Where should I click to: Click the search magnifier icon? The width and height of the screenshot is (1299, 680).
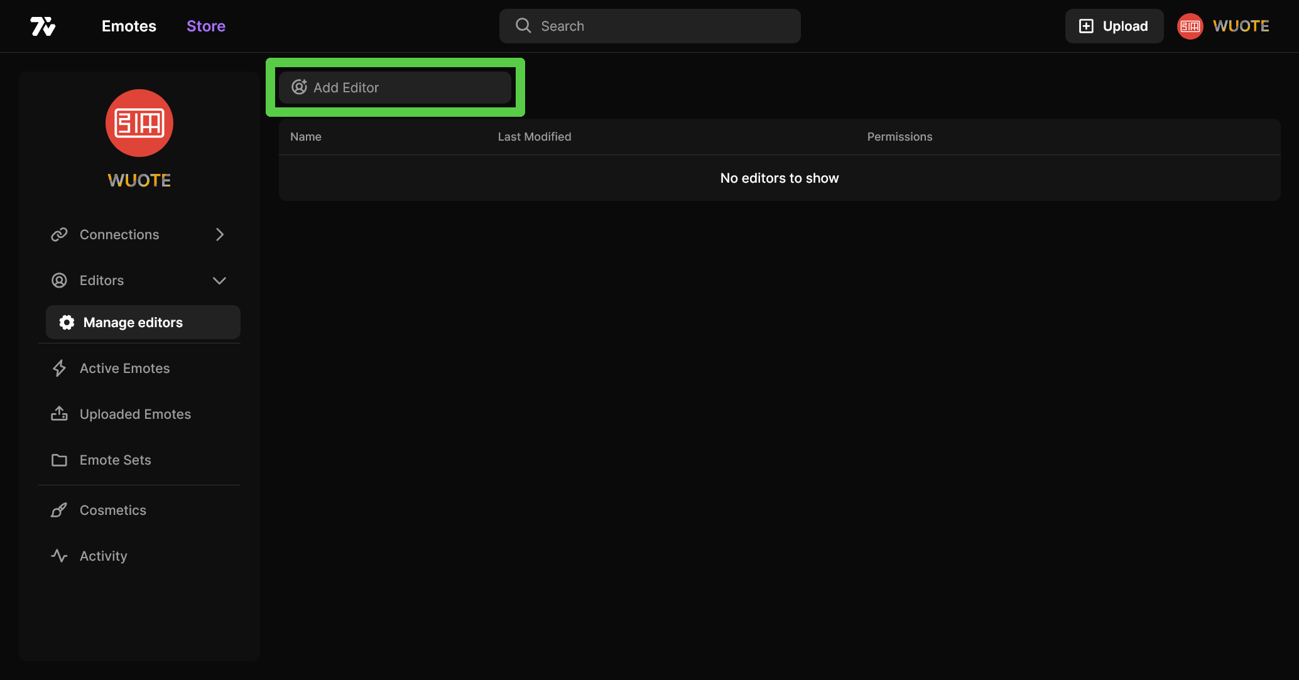pos(523,26)
